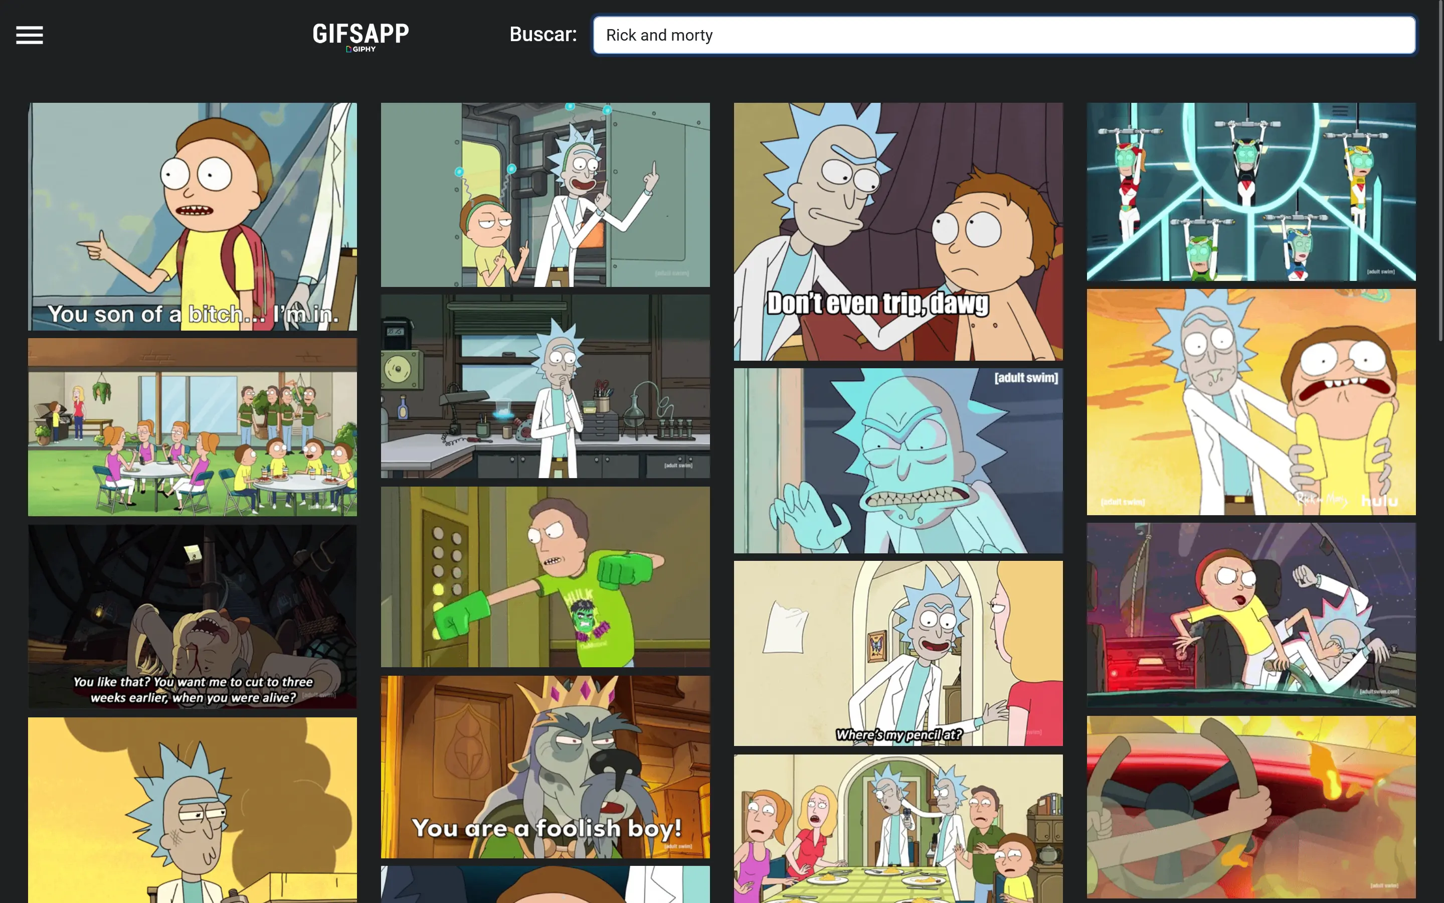1444x903 pixels.
Task: Open the angry blue-tinted Rick GIF
Action: coord(898,461)
